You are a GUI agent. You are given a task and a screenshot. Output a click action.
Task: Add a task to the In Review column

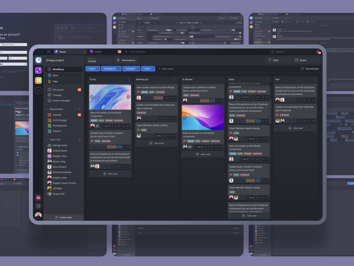pos(203,154)
